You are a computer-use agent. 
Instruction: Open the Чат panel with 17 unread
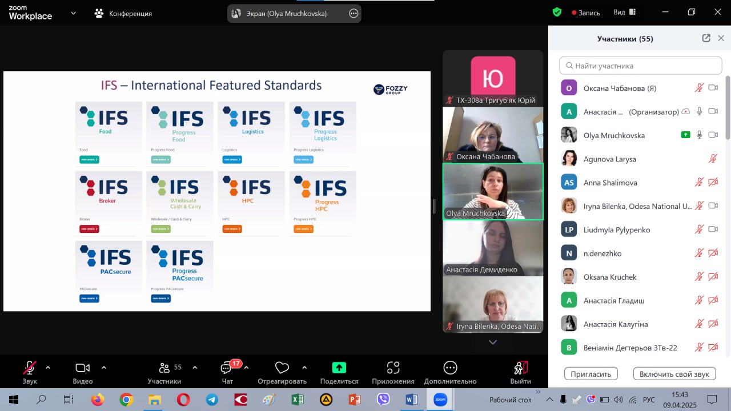[227, 372]
